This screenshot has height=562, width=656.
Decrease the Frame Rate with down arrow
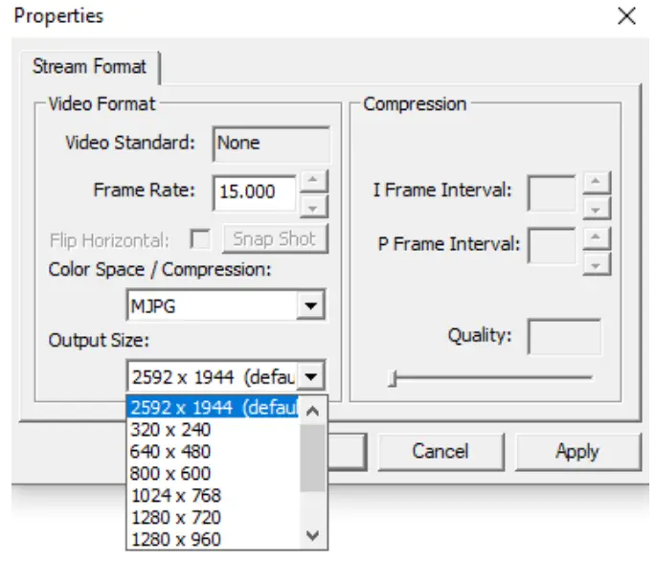(314, 204)
